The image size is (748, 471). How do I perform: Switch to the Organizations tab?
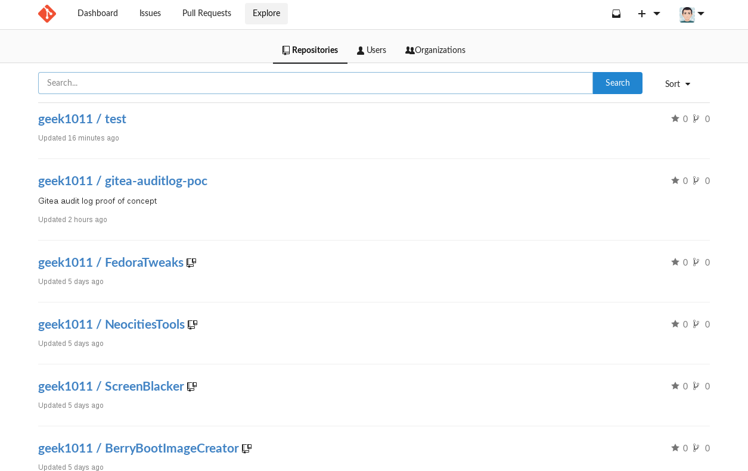[x=435, y=50]
